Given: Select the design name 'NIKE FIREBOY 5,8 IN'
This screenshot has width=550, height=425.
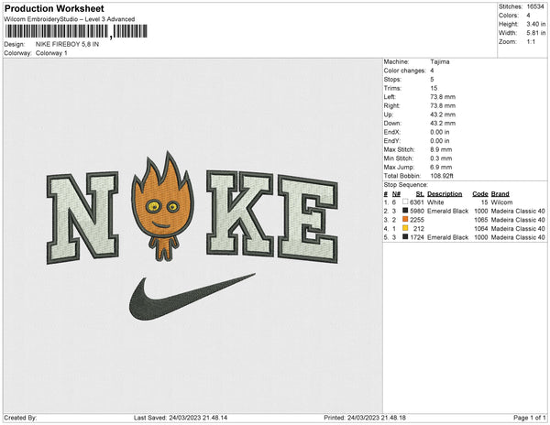Looking at the screenshot, I should pyautogui.click(x=67, y=44).
